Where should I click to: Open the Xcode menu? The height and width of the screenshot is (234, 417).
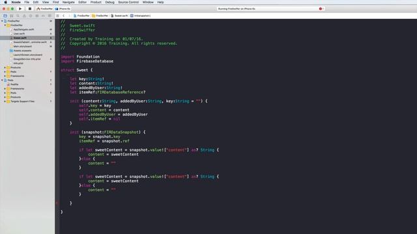pos(16,2)
